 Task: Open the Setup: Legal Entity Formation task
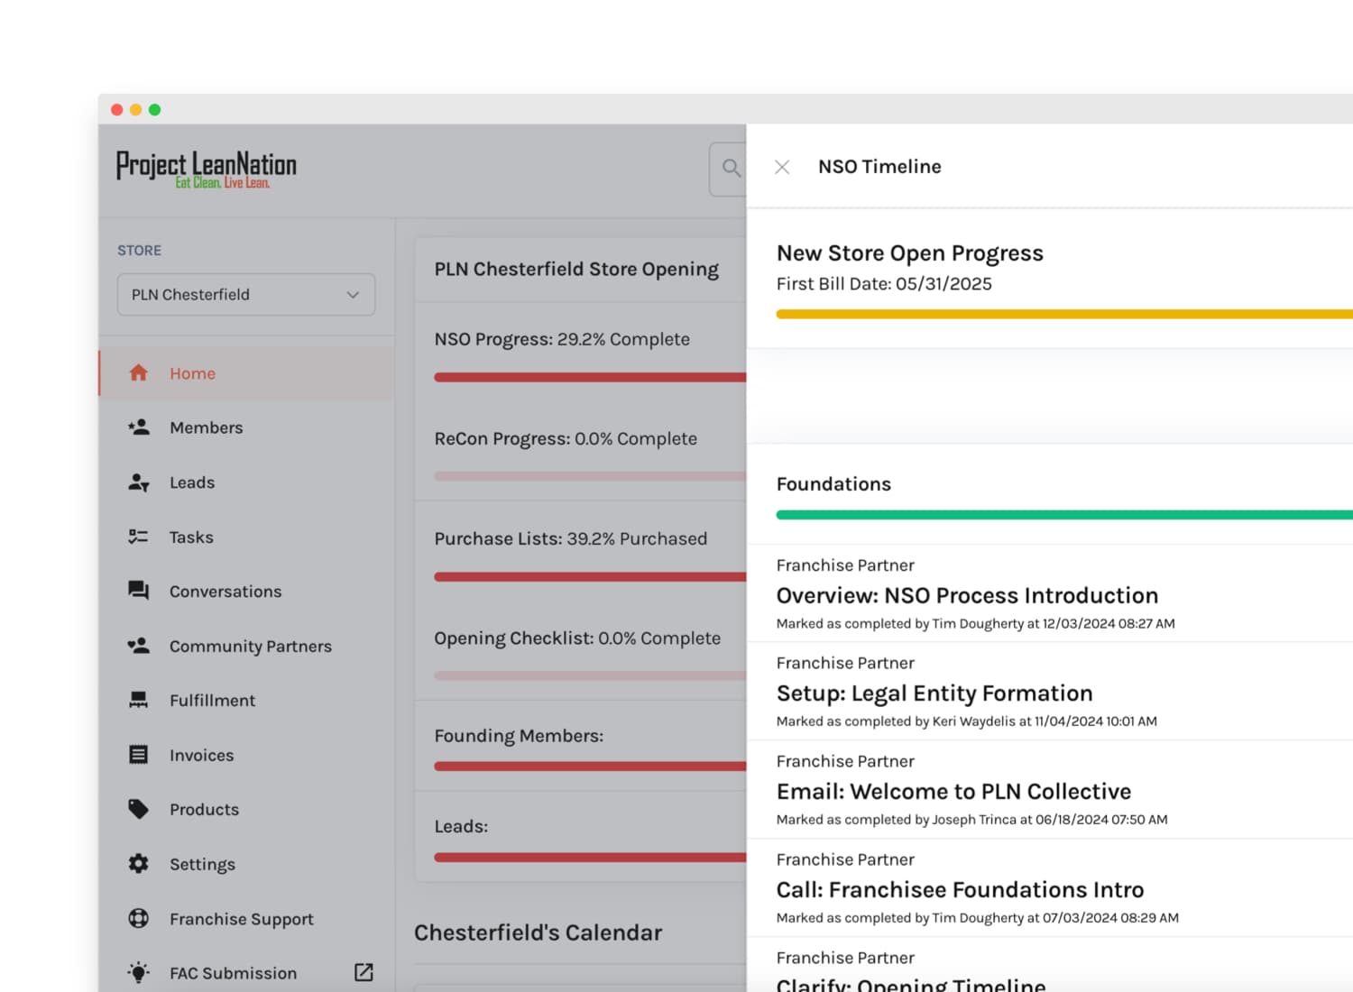pyautogui.click(x=934, y=693)
